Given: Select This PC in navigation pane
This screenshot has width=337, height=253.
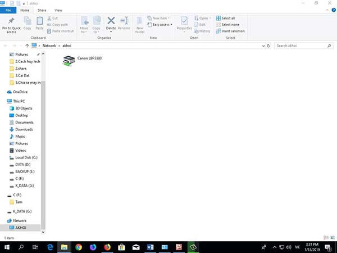Looking at the screenshot, I should click(x=19, y=101).
